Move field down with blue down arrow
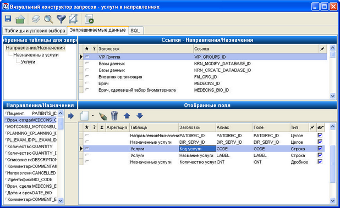This screenshot has width=340, height=208. pyautogui.click(x=140, y=116)
